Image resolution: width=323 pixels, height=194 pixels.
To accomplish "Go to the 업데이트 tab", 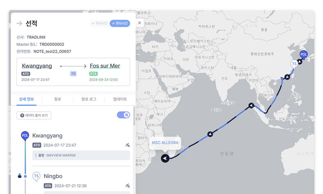I will pyautogui.click(x=120, y=99).
